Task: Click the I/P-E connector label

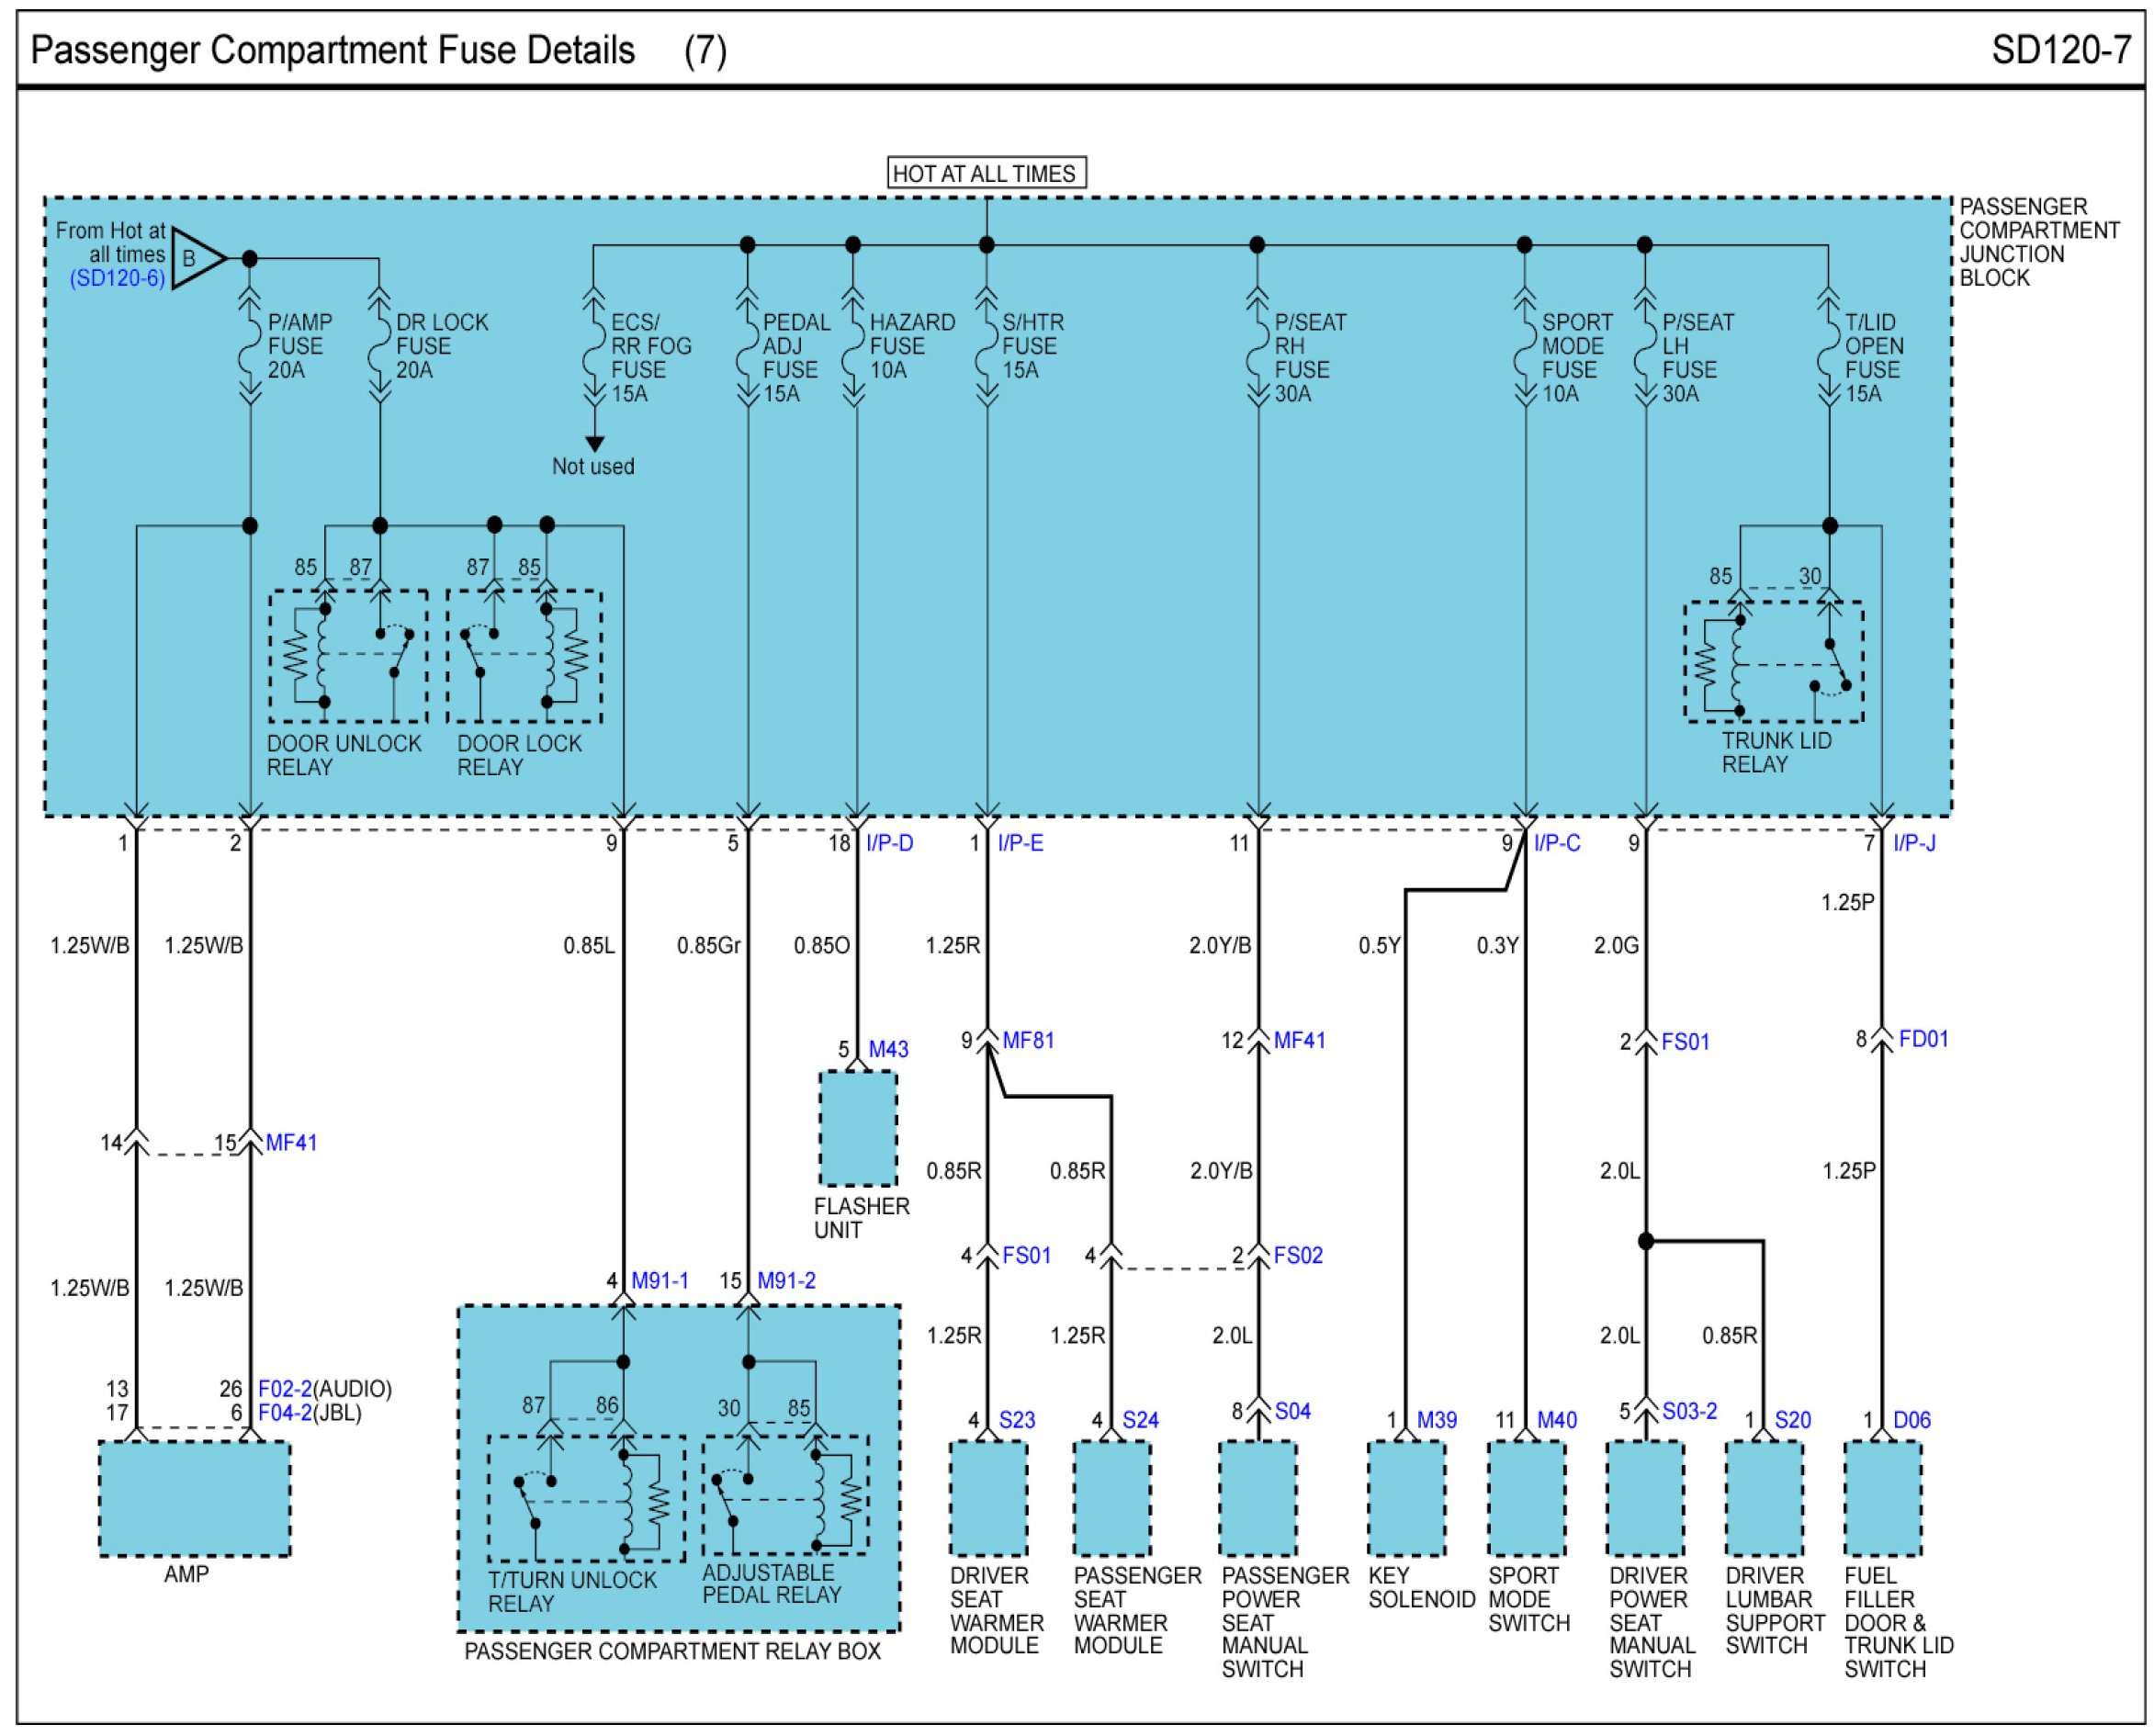Action: [x=1020, y=843]
